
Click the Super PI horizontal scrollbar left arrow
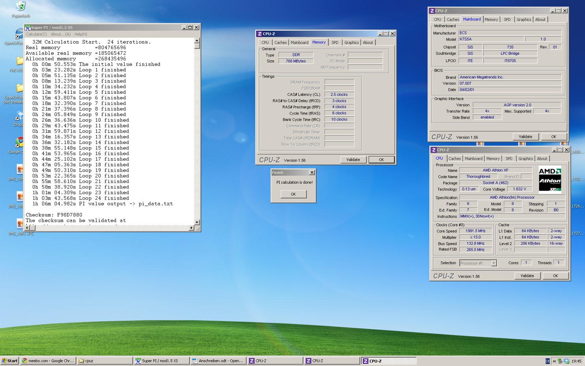coord(27,228)
